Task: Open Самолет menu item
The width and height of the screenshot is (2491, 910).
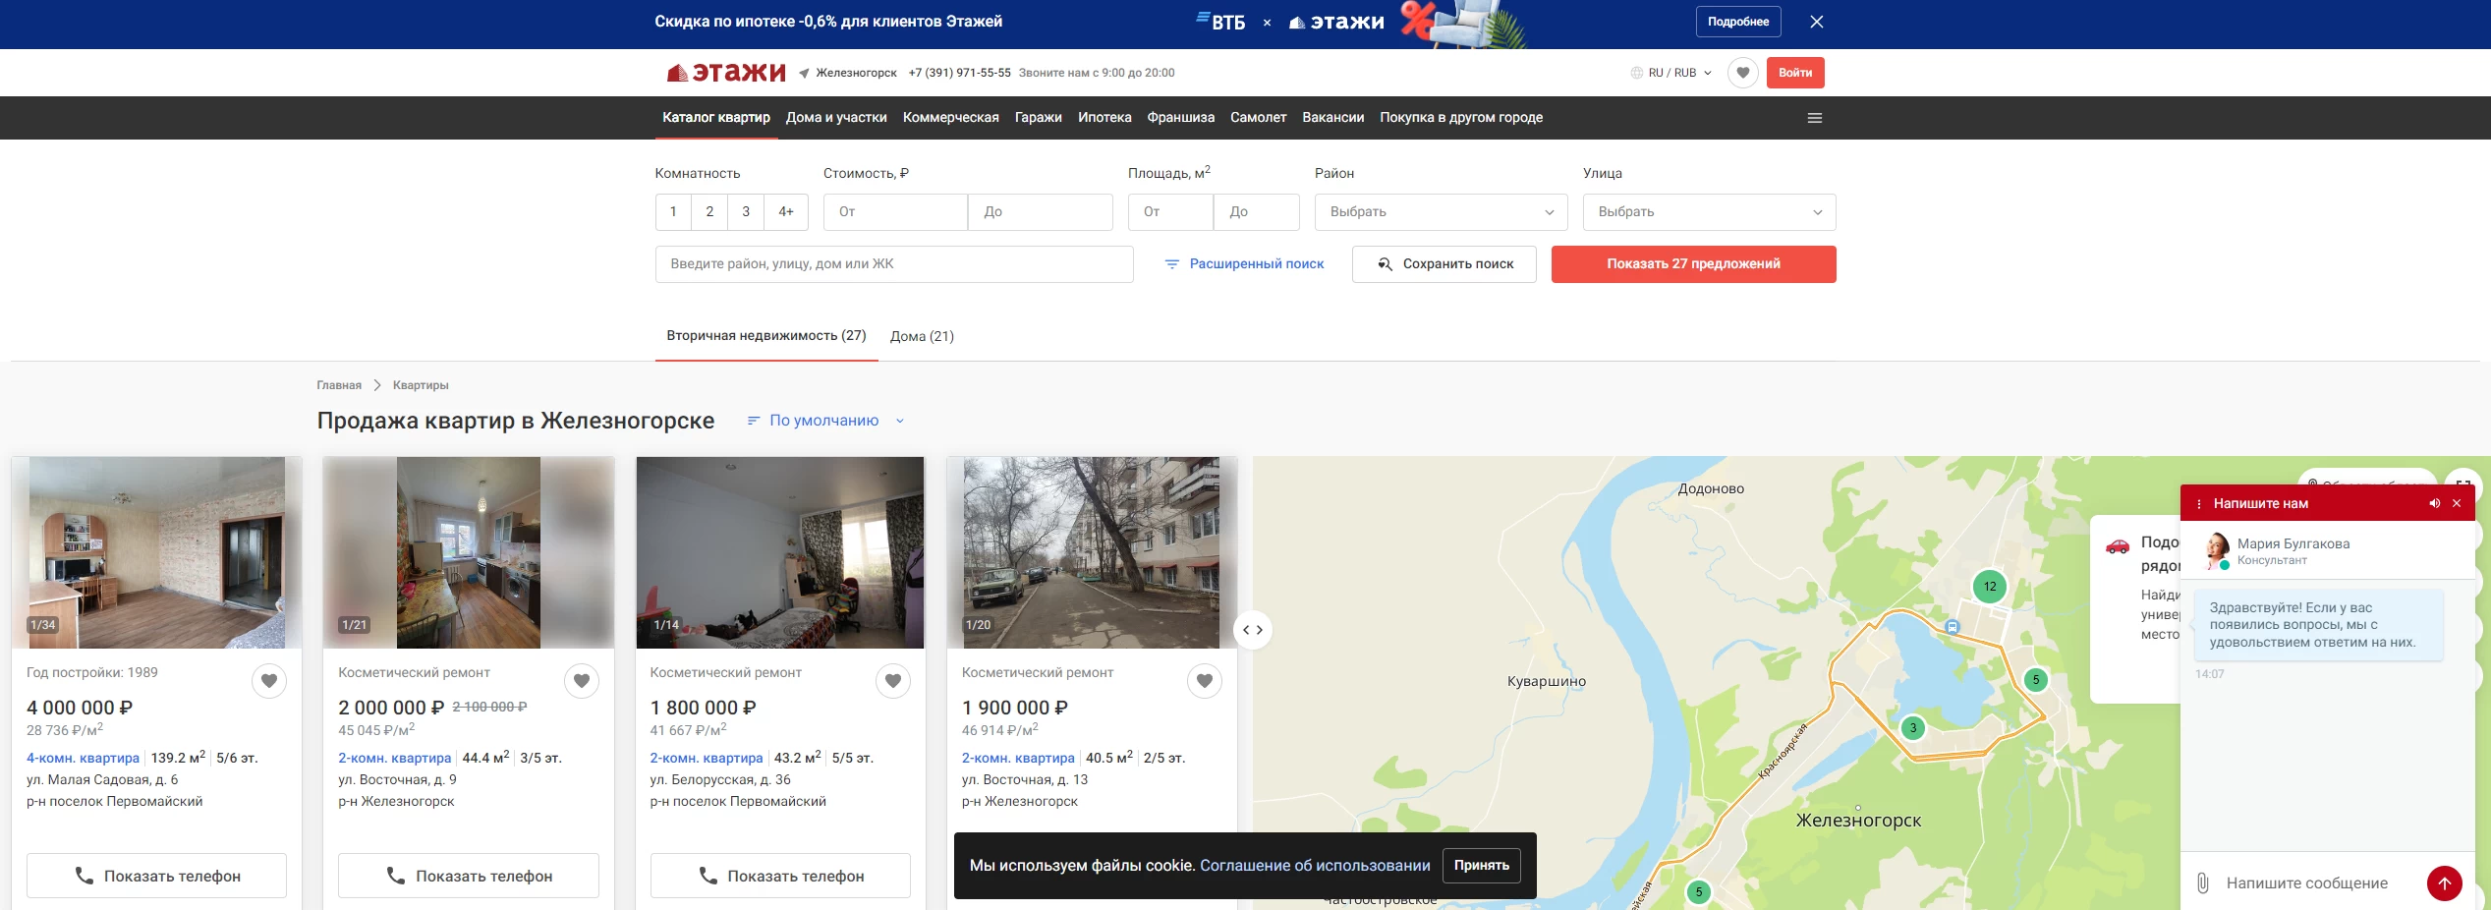Action: [1258, 118]
